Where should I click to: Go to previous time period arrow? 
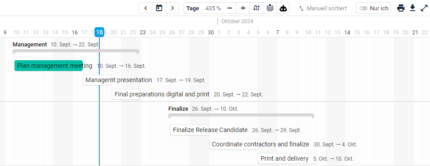[x=145, y=8]
